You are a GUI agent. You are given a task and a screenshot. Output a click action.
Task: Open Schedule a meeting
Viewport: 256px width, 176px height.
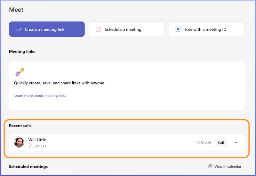126,29
